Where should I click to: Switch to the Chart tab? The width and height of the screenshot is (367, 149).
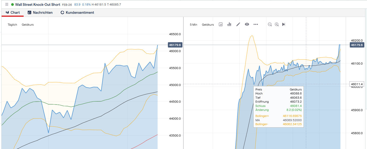pyautogui.click(x=13, y=12)
